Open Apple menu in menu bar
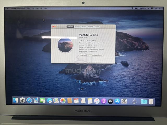The width and height of the screenshot is (167, 125). pyautogui.click(x=8, y=8)
